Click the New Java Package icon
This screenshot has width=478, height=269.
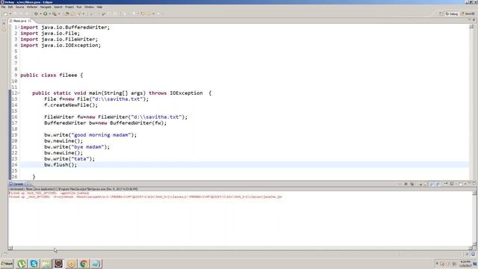66,13
